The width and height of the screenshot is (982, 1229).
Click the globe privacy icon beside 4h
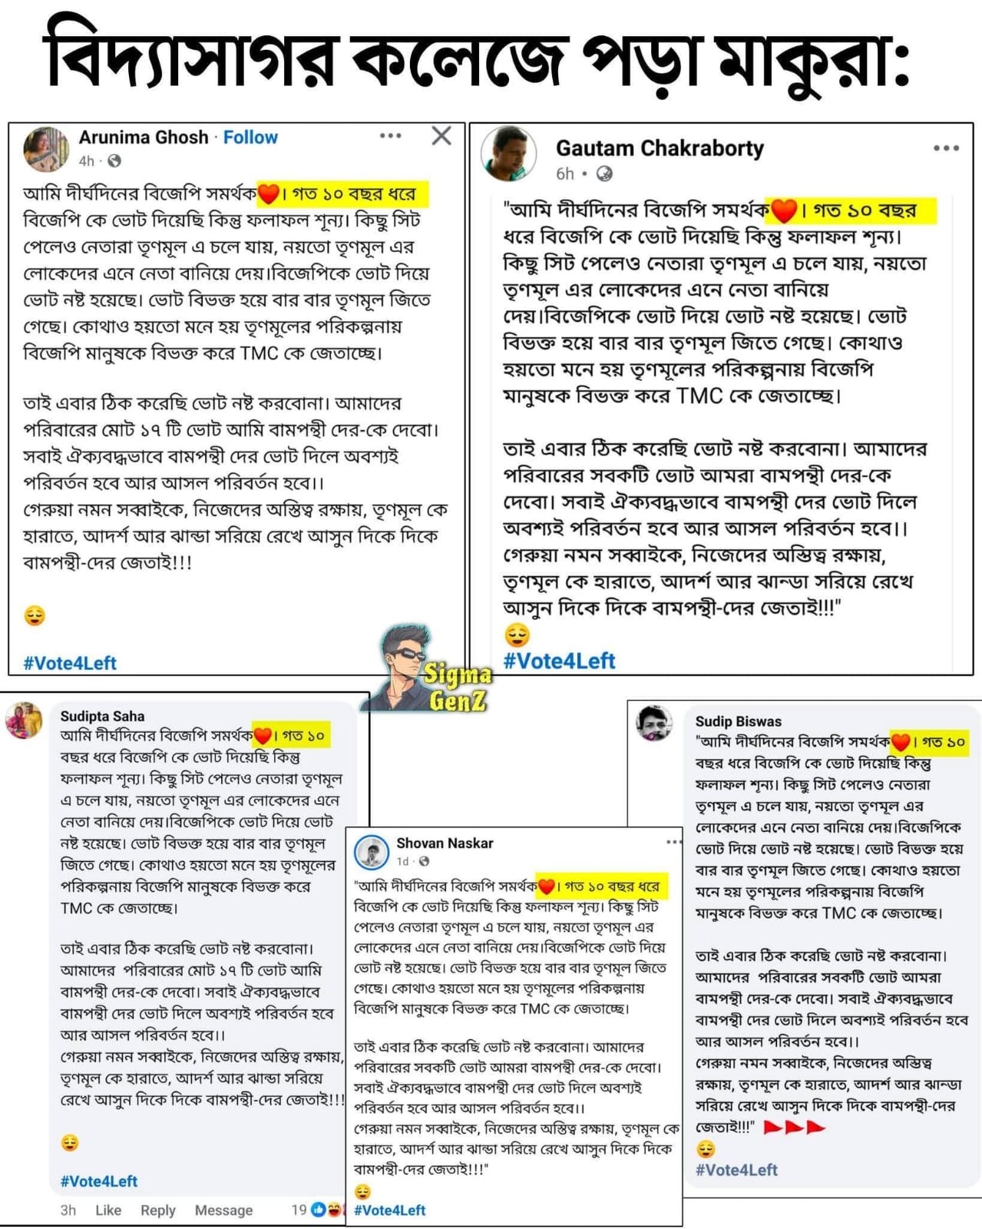click(114, 161)
